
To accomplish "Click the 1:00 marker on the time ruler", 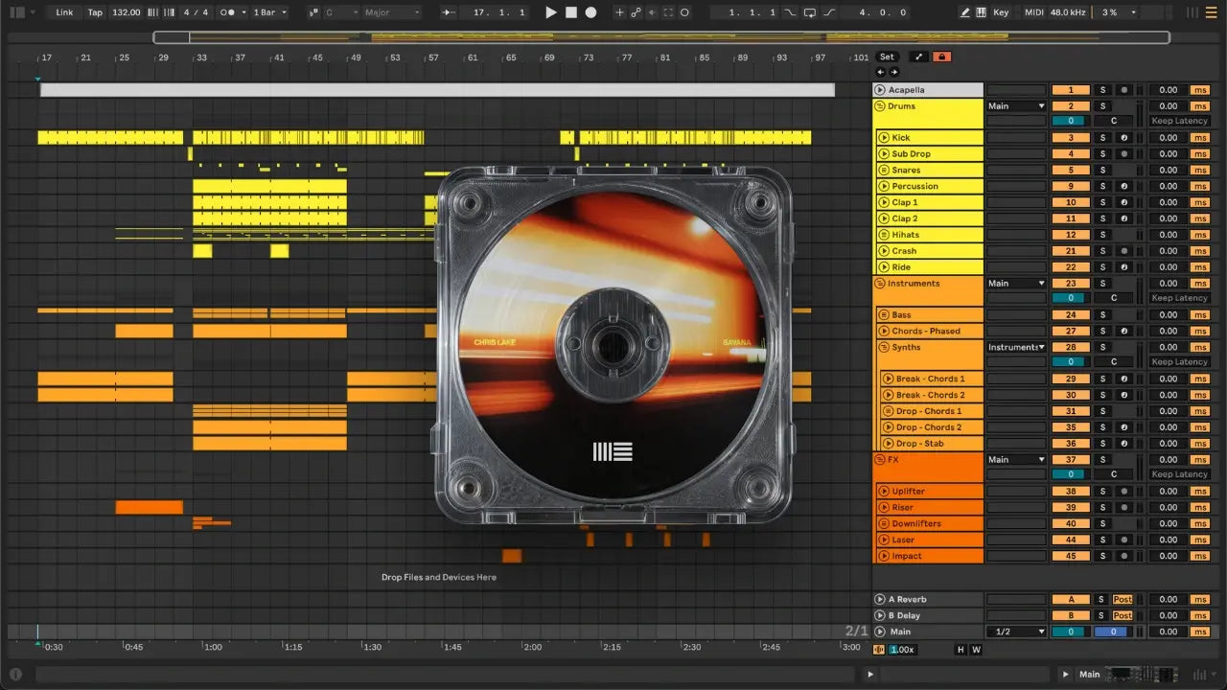I will [212, 647].
